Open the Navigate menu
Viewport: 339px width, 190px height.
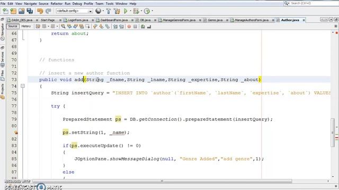(30, 4)
